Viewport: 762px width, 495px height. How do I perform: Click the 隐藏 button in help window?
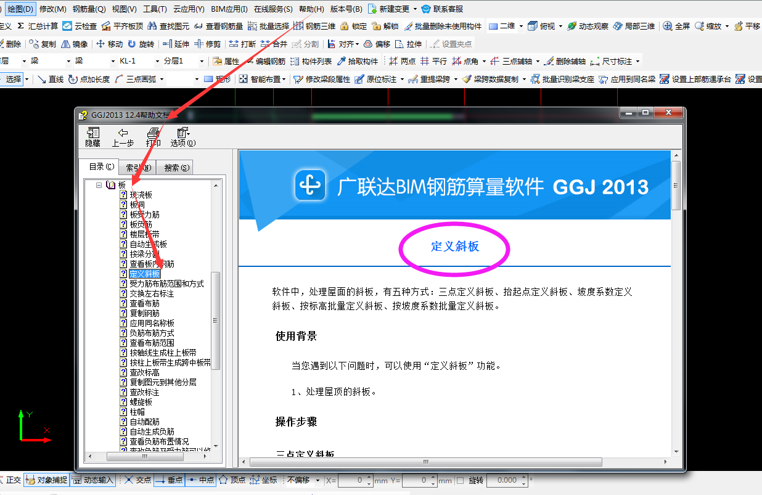click(93, 137)
